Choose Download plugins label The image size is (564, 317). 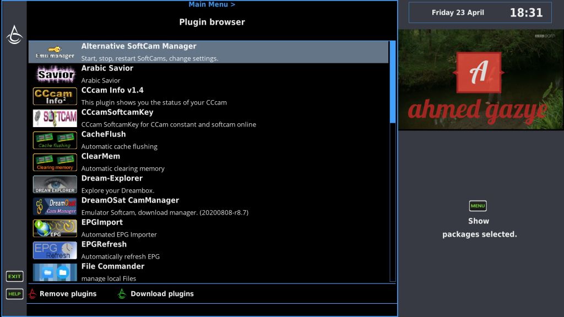162,294
